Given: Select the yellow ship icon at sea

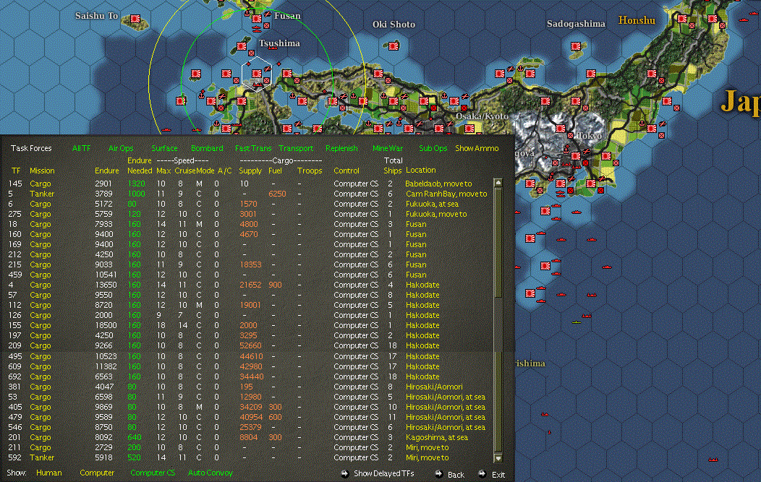Looking at the screenshot, I should pos(576,322).
